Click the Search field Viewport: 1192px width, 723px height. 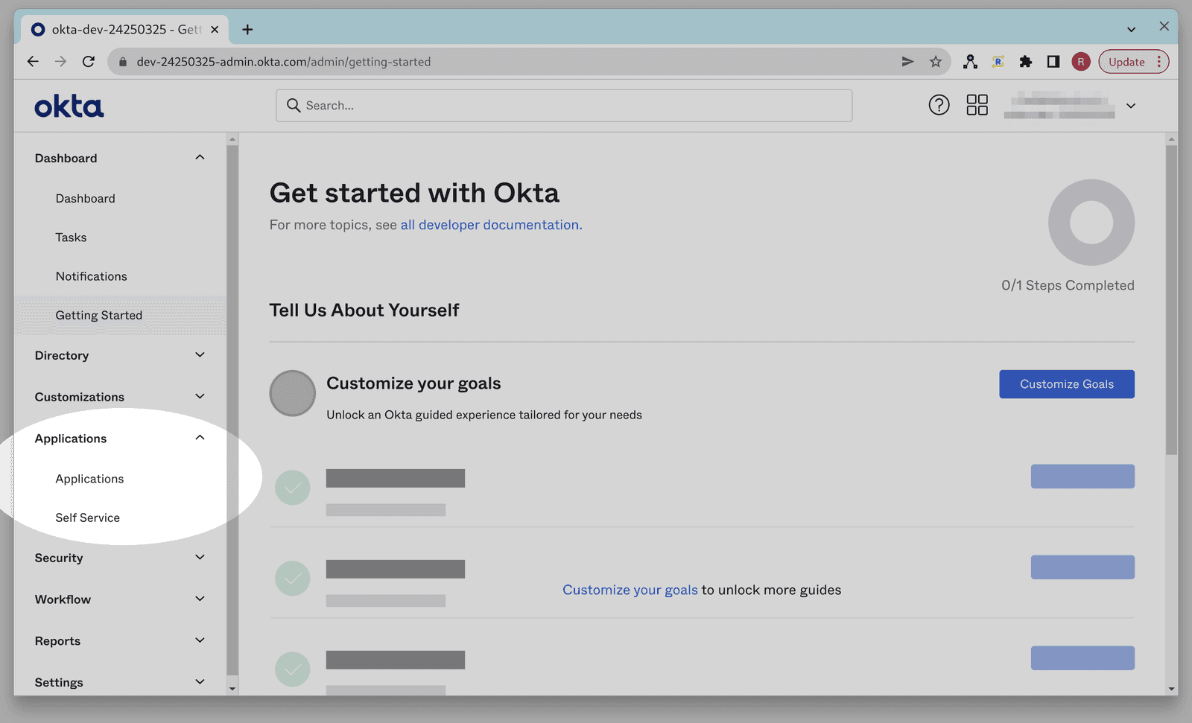pyautogui.click(x=564, y=106)
